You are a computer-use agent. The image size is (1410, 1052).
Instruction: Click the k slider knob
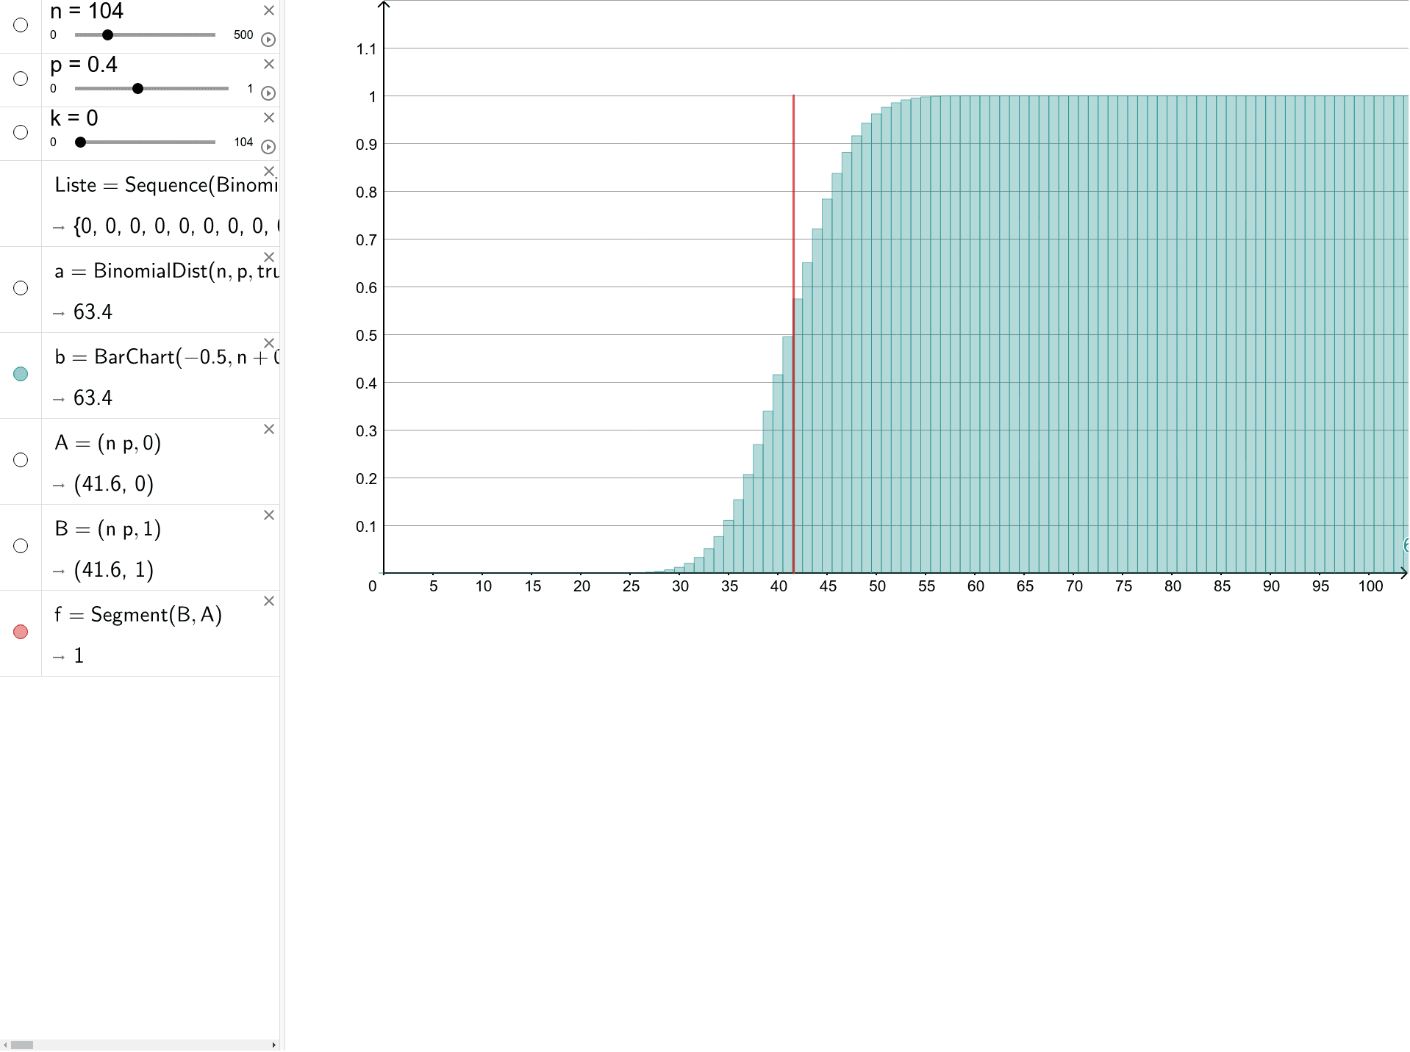pos(81,143)
